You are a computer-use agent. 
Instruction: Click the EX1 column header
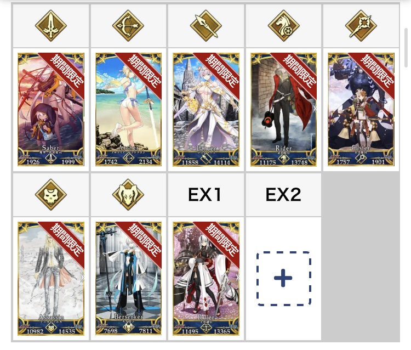point(204,195)
